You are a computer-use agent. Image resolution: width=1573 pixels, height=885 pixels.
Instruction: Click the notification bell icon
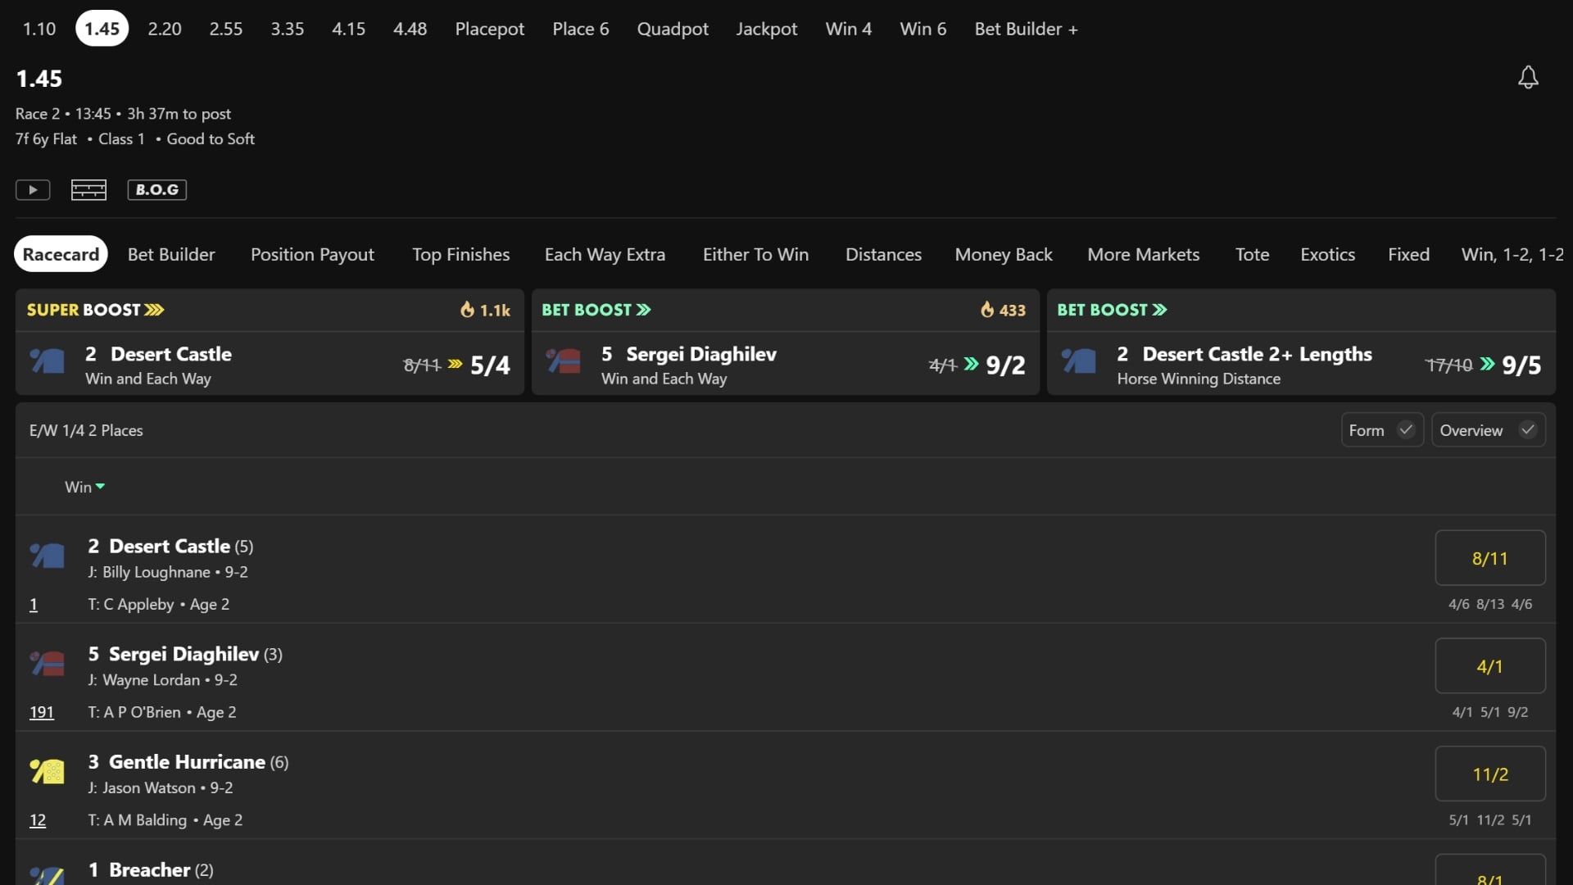click(x=1528, y=78)
